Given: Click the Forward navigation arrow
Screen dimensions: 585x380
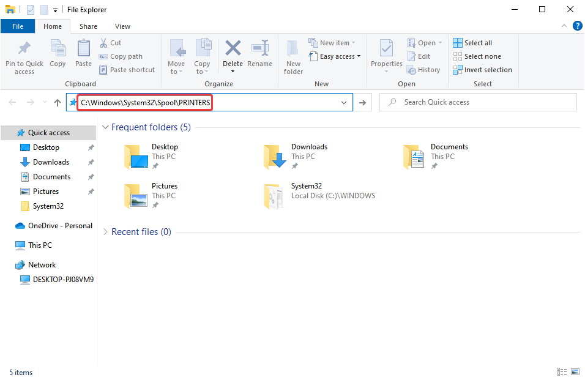Looking at the screenshot, I should click(x=31, y=102).
